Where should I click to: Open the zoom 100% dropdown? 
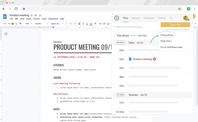pyautogui.click(x=28, y=24)
